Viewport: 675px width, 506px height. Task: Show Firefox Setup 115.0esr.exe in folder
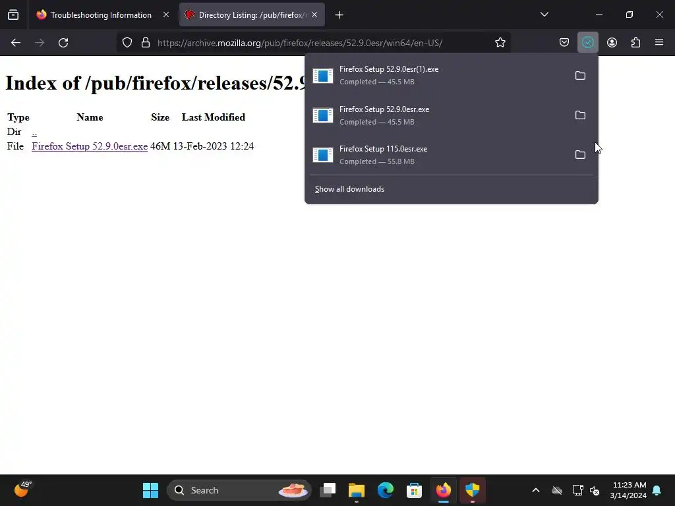click(x=580, y=155)
